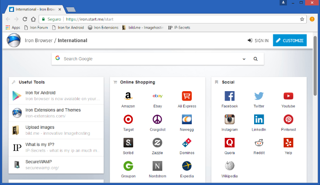The image size is (320, 185).
Task: Open the Scribd icon
Action: [128, 143]
